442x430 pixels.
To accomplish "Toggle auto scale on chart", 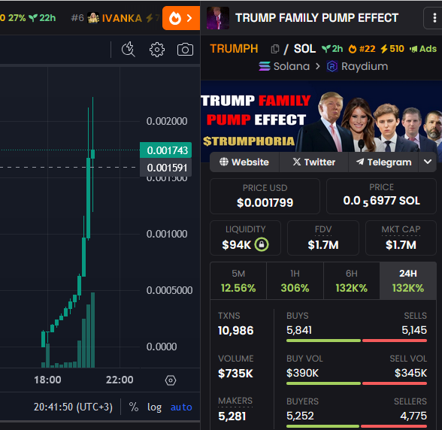I will 181,407.
